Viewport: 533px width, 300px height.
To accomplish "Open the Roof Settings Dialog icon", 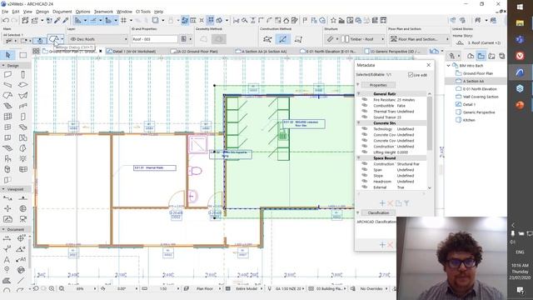I will click(53, 39).
